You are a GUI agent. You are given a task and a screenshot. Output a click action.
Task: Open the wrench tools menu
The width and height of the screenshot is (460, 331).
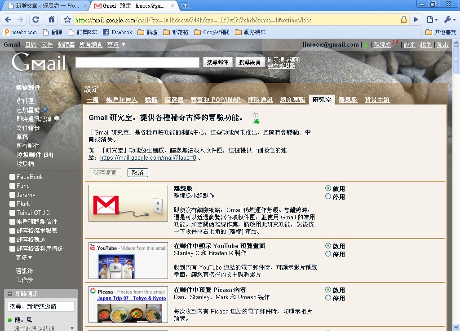pos(450,20)
